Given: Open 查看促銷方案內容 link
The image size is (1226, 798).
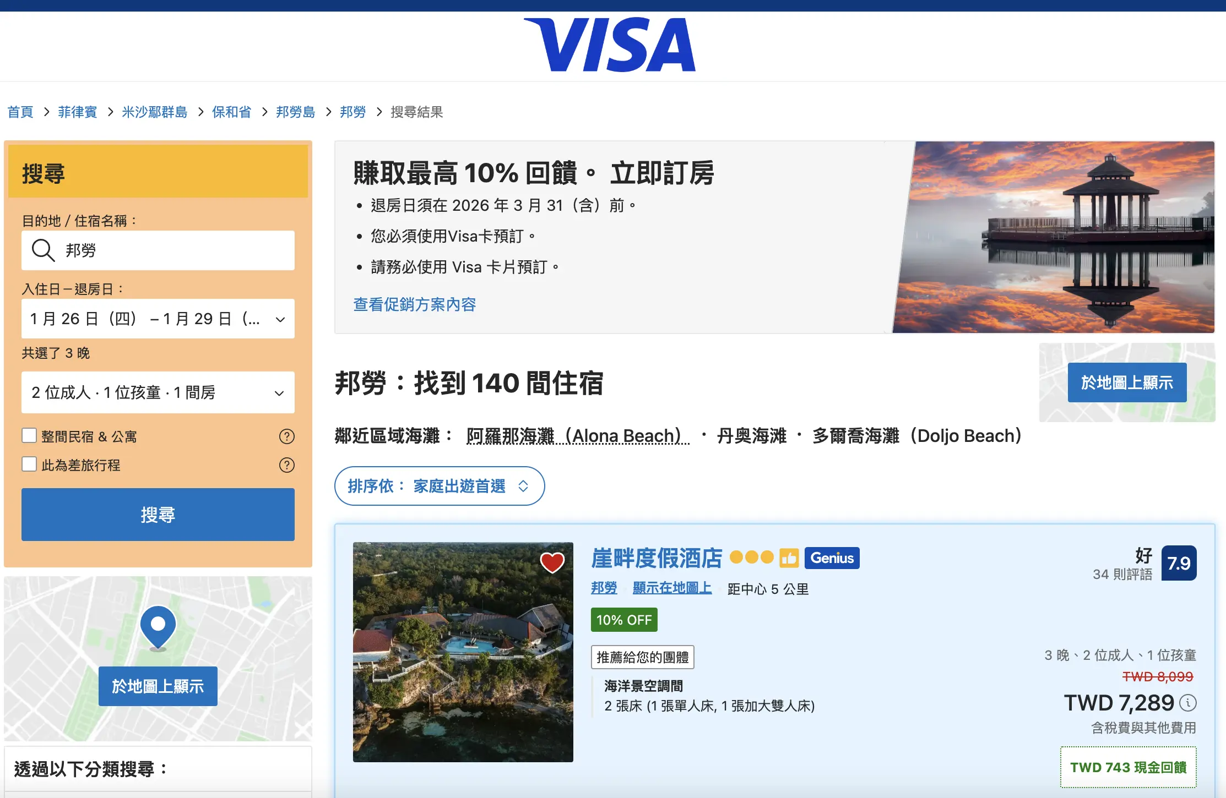Looking at the screenshot, I should click(414, 304).
